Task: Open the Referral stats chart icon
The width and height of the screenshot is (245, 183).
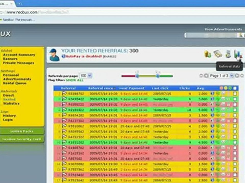Action: coord(238,54)
